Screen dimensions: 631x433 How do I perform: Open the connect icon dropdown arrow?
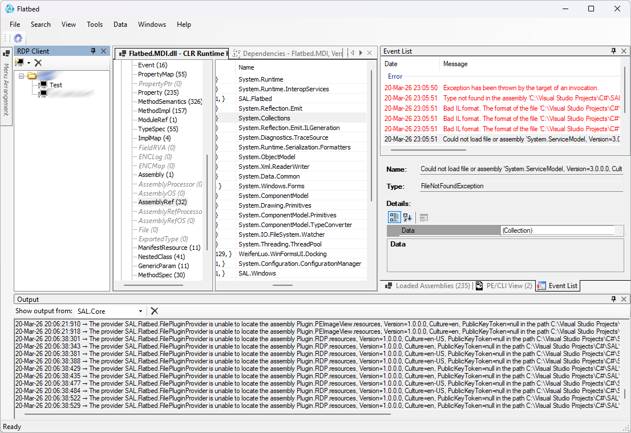29,63
